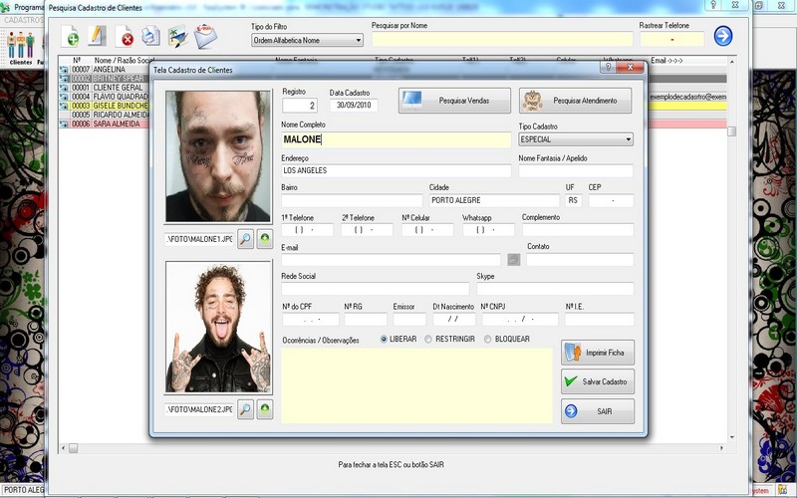Open the CADASTROS menu in main window
The width and height of the screenshot is (797, 498).
[x=23, y=20]
